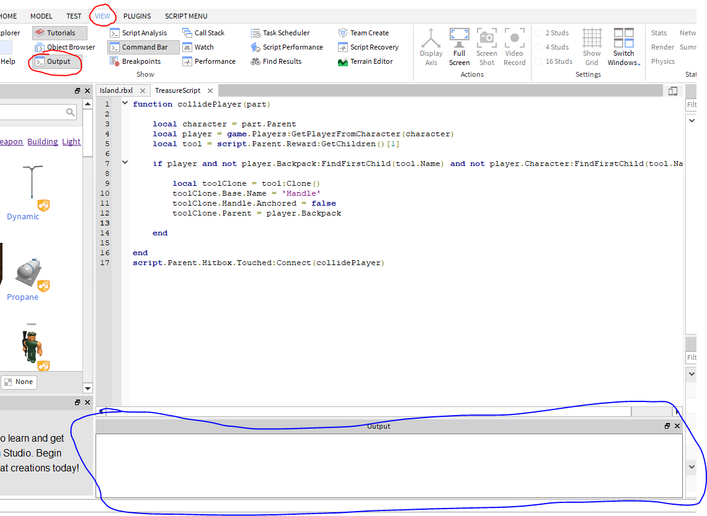Open the TEST ribbon tab
Screen dimensions: 707x516
(74, 16)
